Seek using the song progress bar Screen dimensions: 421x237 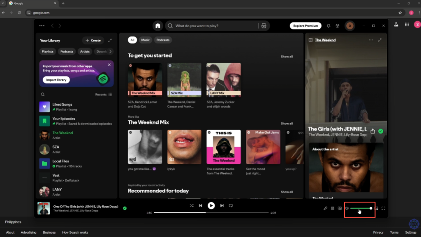(x=211, y=213)
